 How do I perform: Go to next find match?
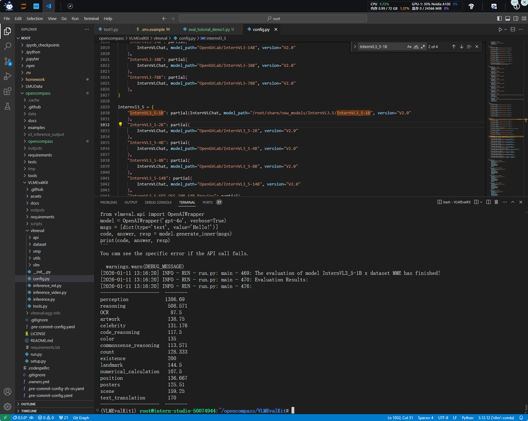pyautogui.click(x=461, y=47)
